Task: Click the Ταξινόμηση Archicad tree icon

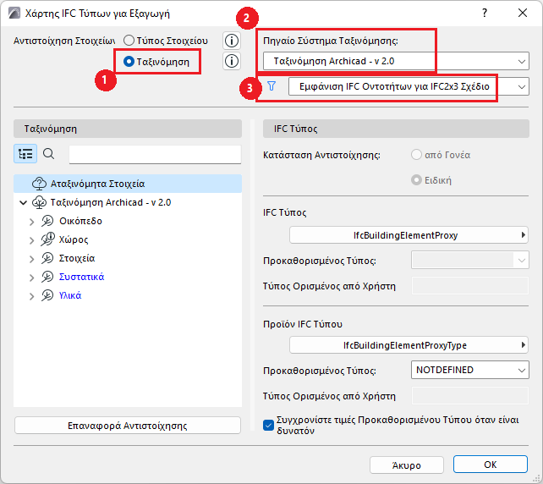Action: tap(39, 202)
